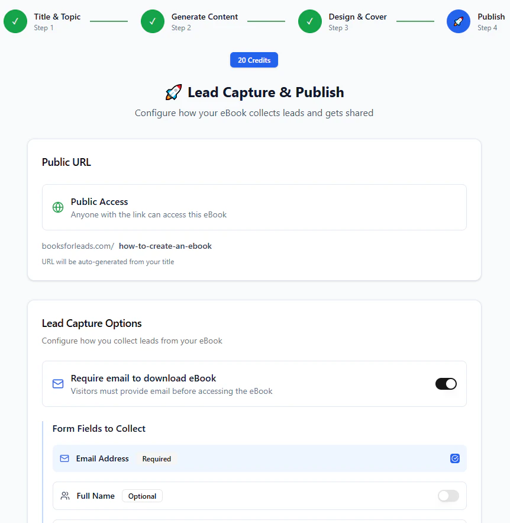Click the 20 Credits badge
Image resolution: width=510 pixels, height=523 pixels.
[x=254, y=60]
